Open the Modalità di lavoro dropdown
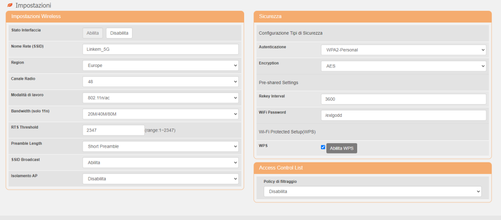 (160, 98)
